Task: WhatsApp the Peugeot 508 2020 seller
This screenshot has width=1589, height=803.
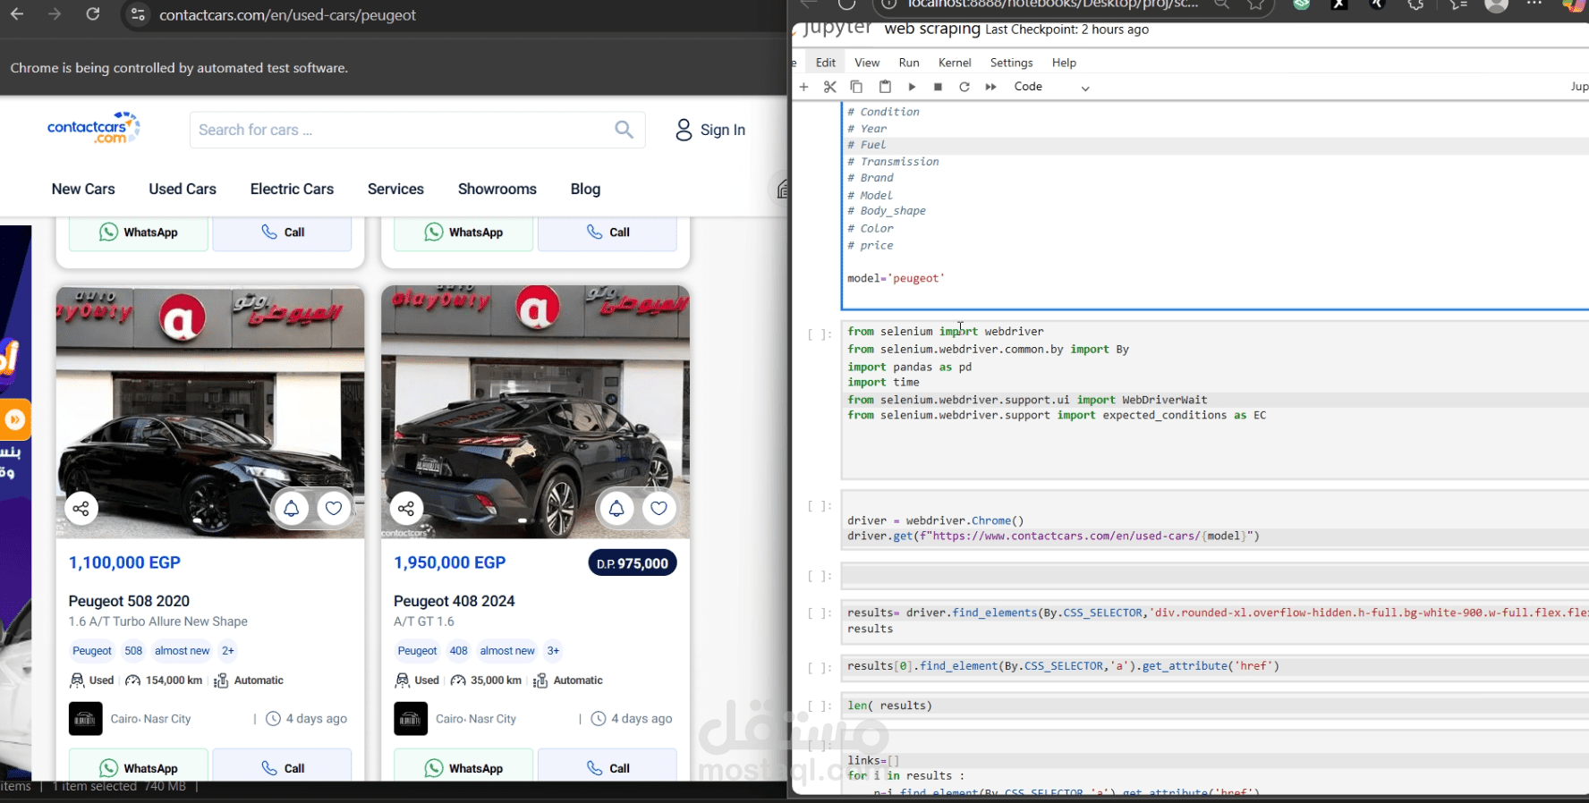Action: click(x=139, y=767)
